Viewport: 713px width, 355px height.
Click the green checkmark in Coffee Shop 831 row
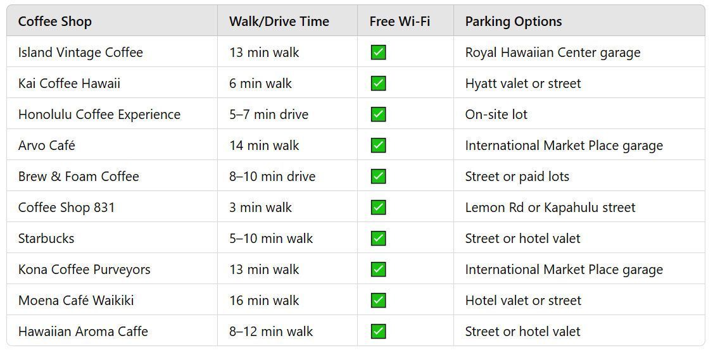(x=378, y=208)
